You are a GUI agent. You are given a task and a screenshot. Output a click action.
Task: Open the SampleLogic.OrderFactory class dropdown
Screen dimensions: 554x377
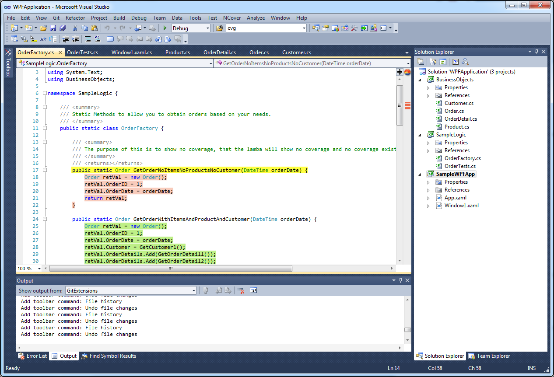[210, 63]
